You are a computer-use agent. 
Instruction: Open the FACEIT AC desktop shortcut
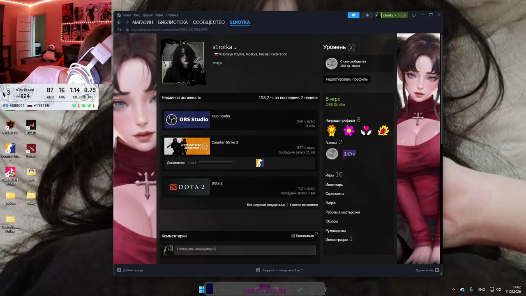pyautogui.click(x=10, y=127)
